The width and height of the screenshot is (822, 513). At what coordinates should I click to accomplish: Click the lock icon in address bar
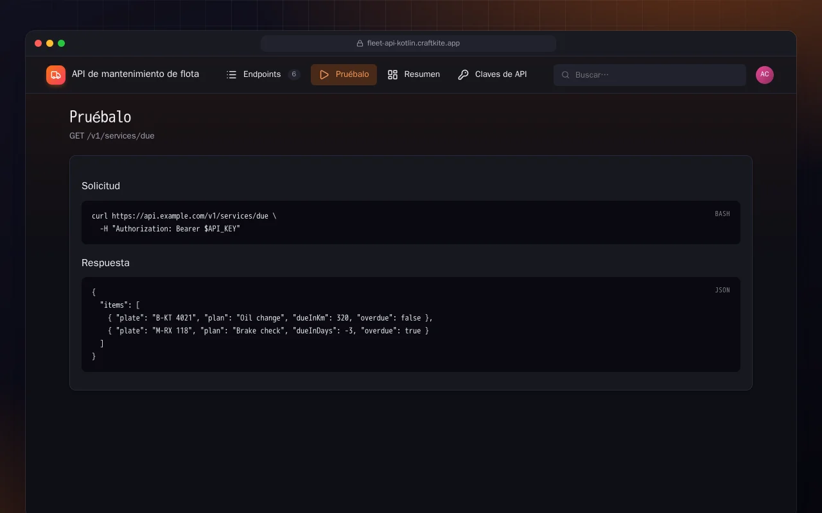point(360,44)
